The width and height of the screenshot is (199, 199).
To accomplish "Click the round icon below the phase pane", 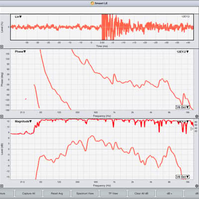I will 1,116.
